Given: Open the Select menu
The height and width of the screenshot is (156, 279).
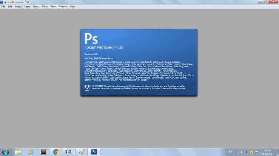Looking at the screenshot, I should click(x=36, y=6).
